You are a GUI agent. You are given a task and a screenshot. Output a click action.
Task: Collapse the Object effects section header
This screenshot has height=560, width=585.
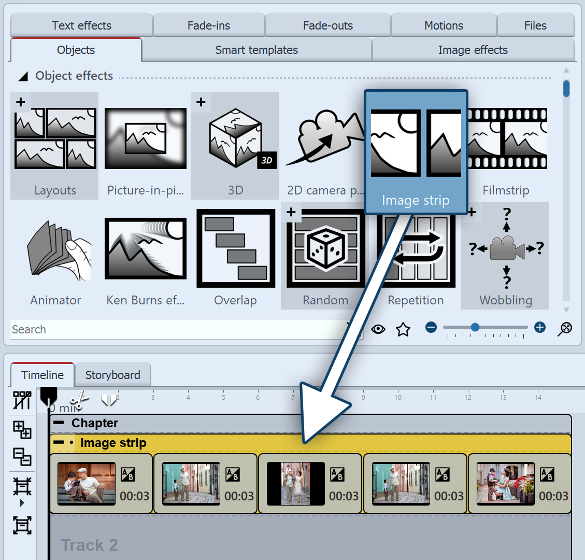[x=23, y=76]
